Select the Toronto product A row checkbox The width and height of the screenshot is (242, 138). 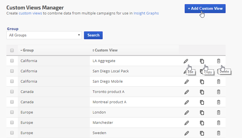pyautogui.click(x=12, y=92)
